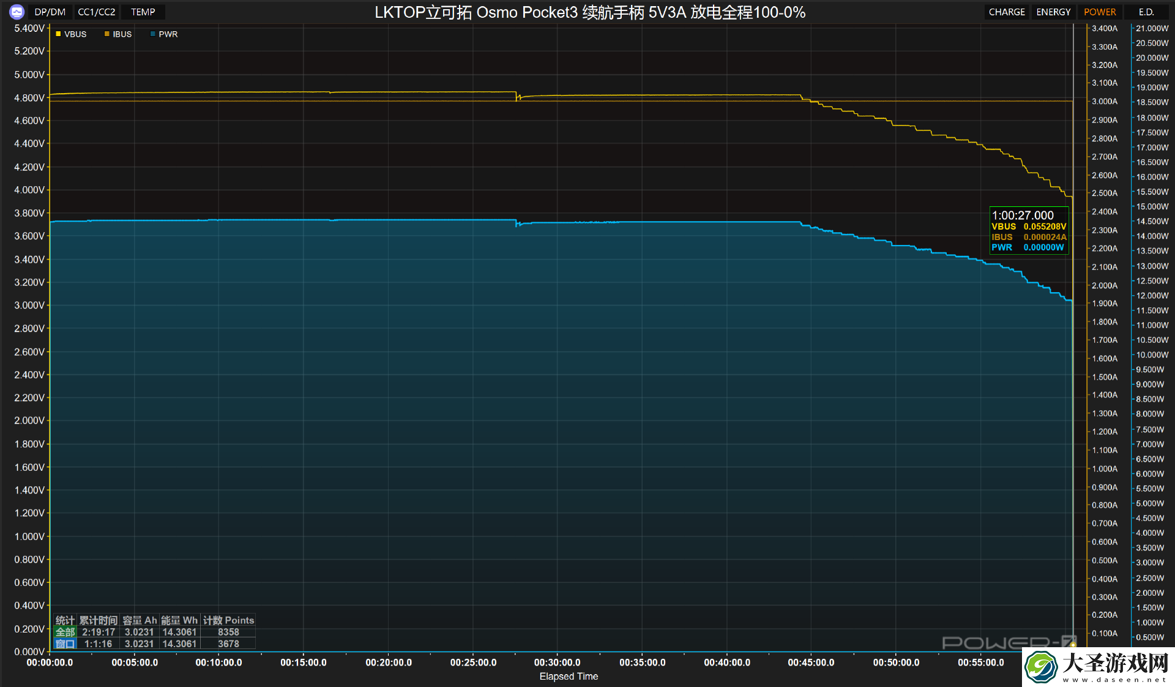The height and width of the screenshot is (687, 1175).
Task: Toggle the VBUS legend entry
Action: click(71, 34)
